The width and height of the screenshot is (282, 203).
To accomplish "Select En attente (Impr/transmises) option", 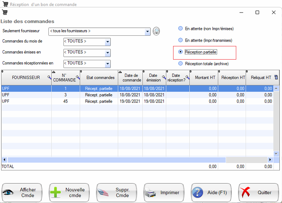I will pyautogui.click(x=180, y=40).
